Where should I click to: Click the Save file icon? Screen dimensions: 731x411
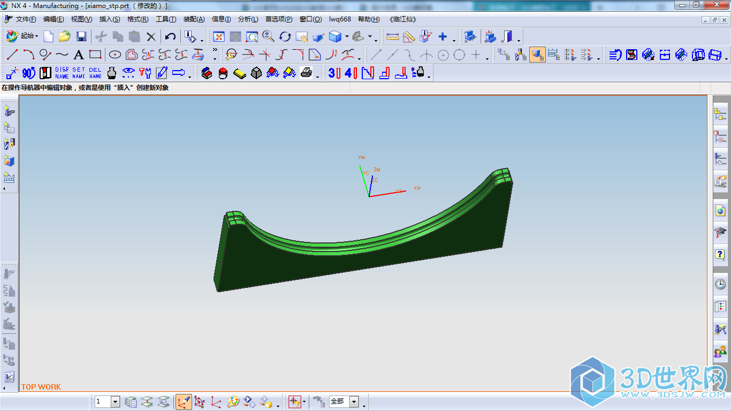(x=81, y=36)
